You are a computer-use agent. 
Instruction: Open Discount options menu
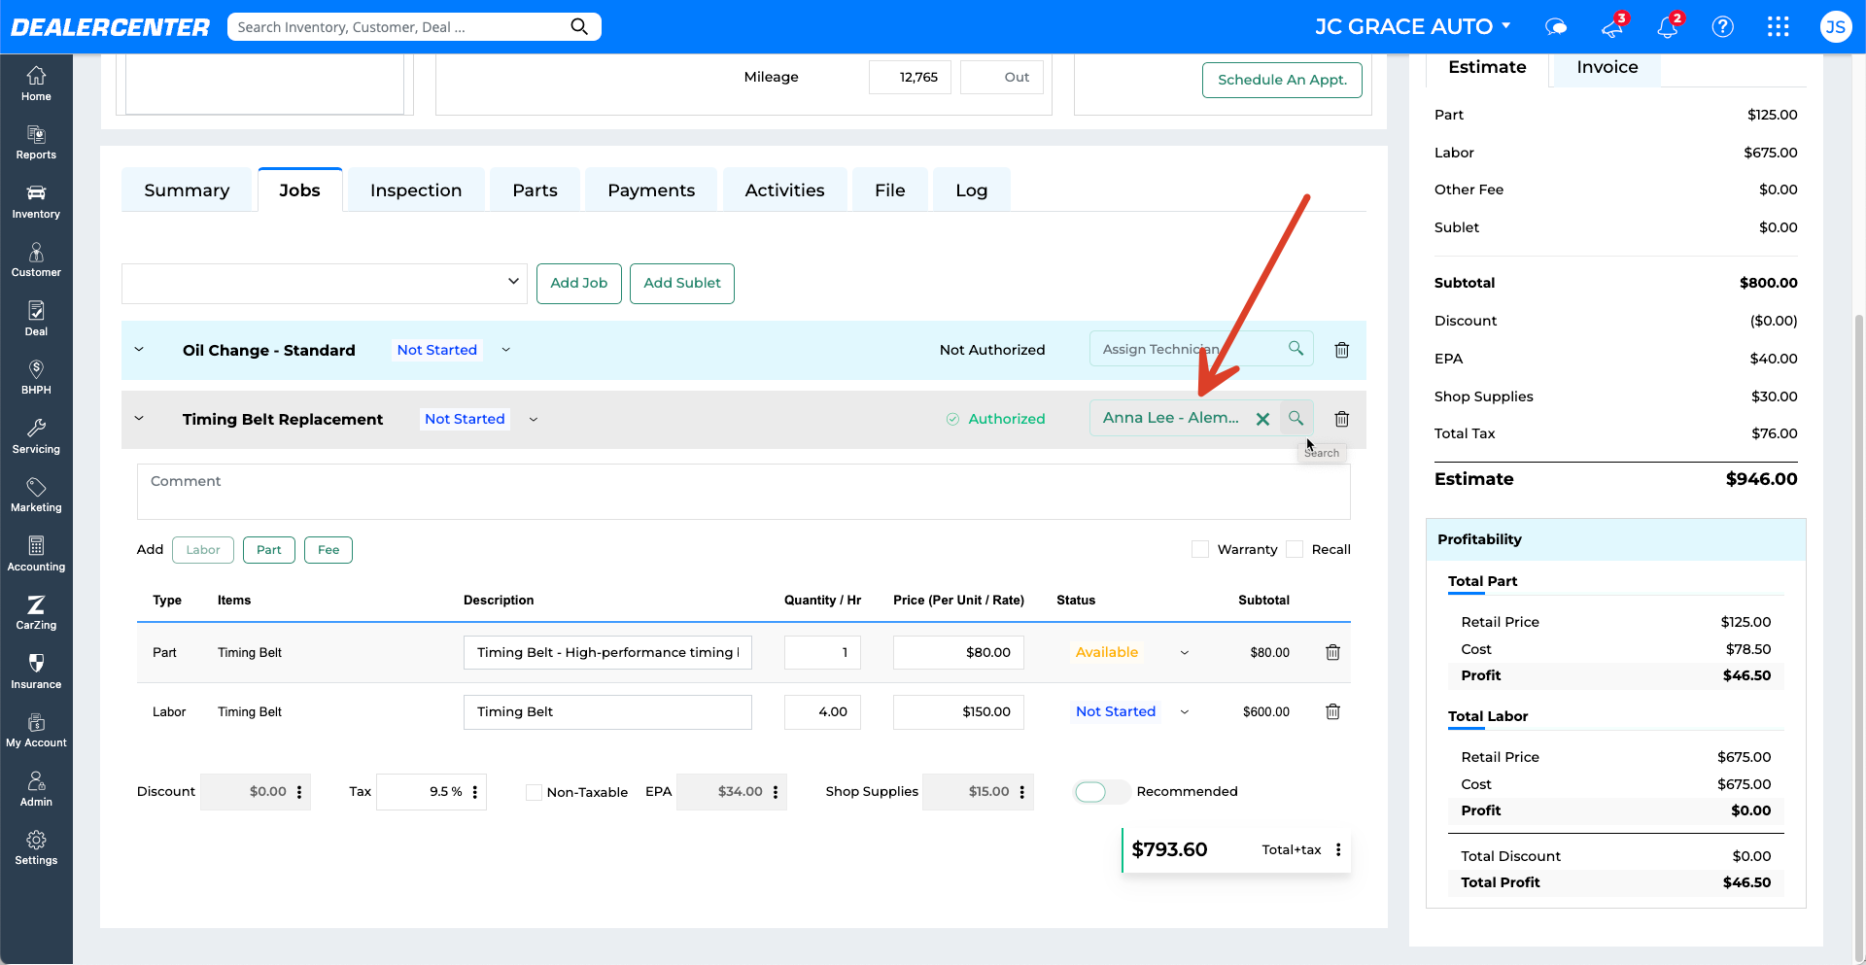(299, 792)
